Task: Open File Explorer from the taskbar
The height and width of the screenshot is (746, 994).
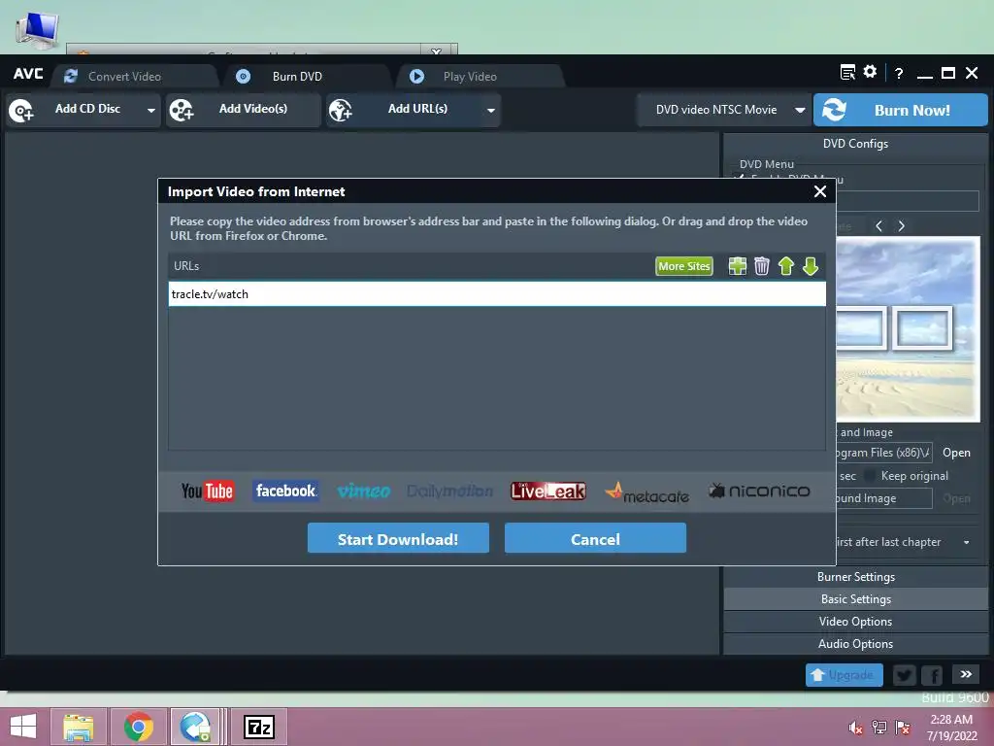Action: (x=79, y=727)
